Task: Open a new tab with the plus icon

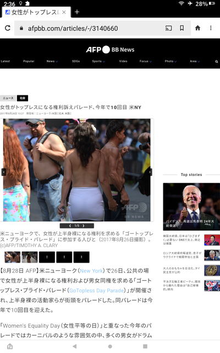Action: pos(77,12)
